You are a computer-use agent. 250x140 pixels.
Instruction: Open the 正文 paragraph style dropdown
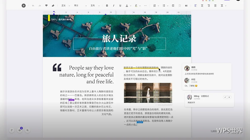coord(65,5)
